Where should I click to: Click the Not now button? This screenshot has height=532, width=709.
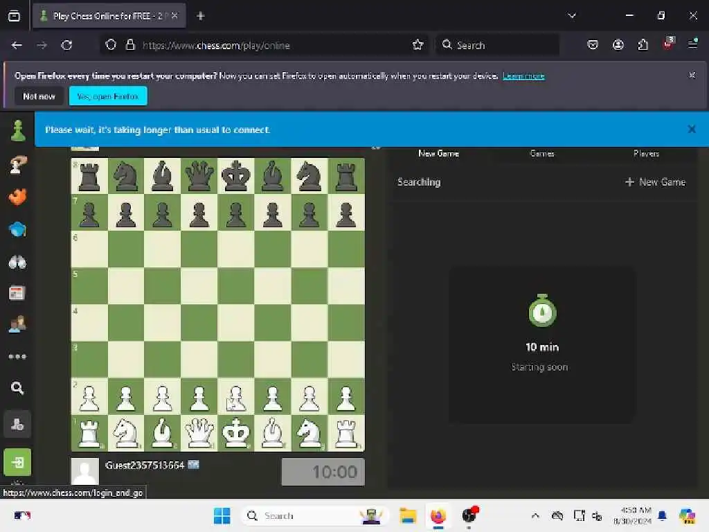39,96
